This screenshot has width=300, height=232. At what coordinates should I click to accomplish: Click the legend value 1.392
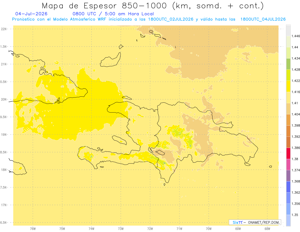[x=296, y=137]
